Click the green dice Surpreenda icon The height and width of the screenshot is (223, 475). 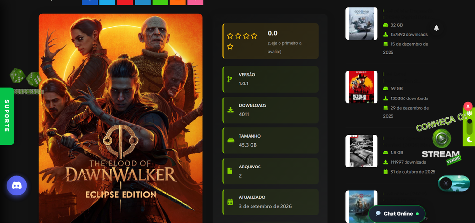click(x=25, y=77)
